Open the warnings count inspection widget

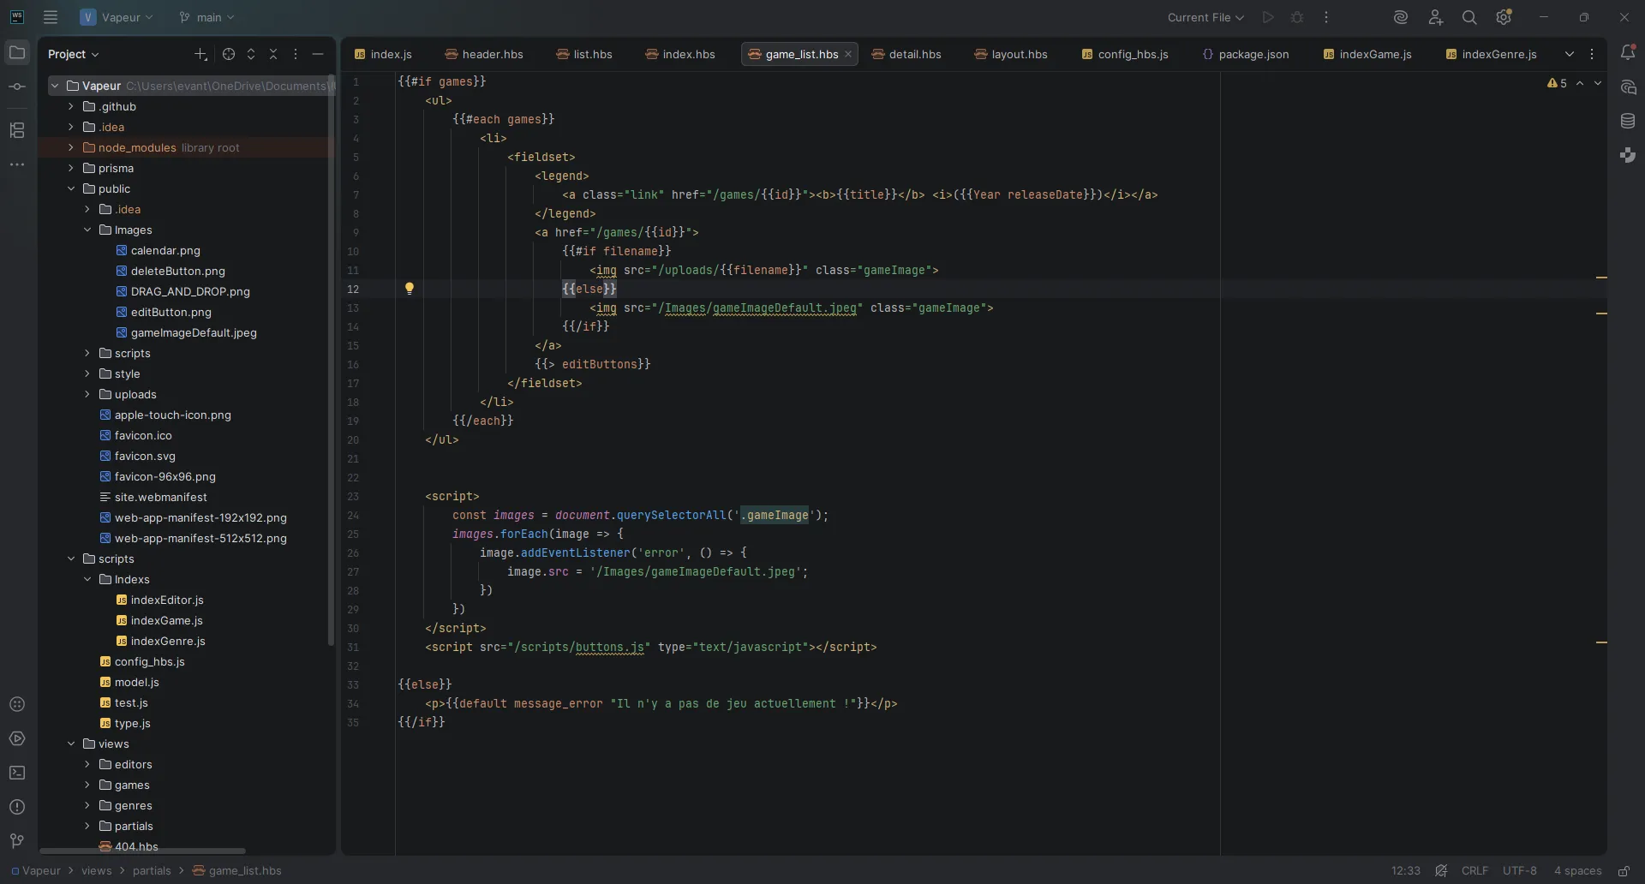coord(1558,83)
